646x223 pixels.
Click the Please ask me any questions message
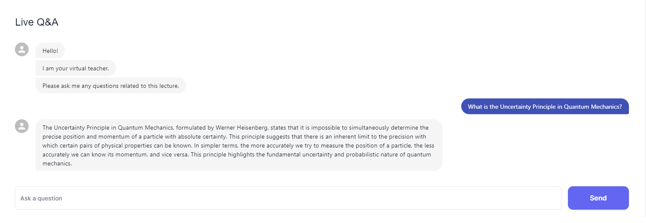tap(111, 86)
